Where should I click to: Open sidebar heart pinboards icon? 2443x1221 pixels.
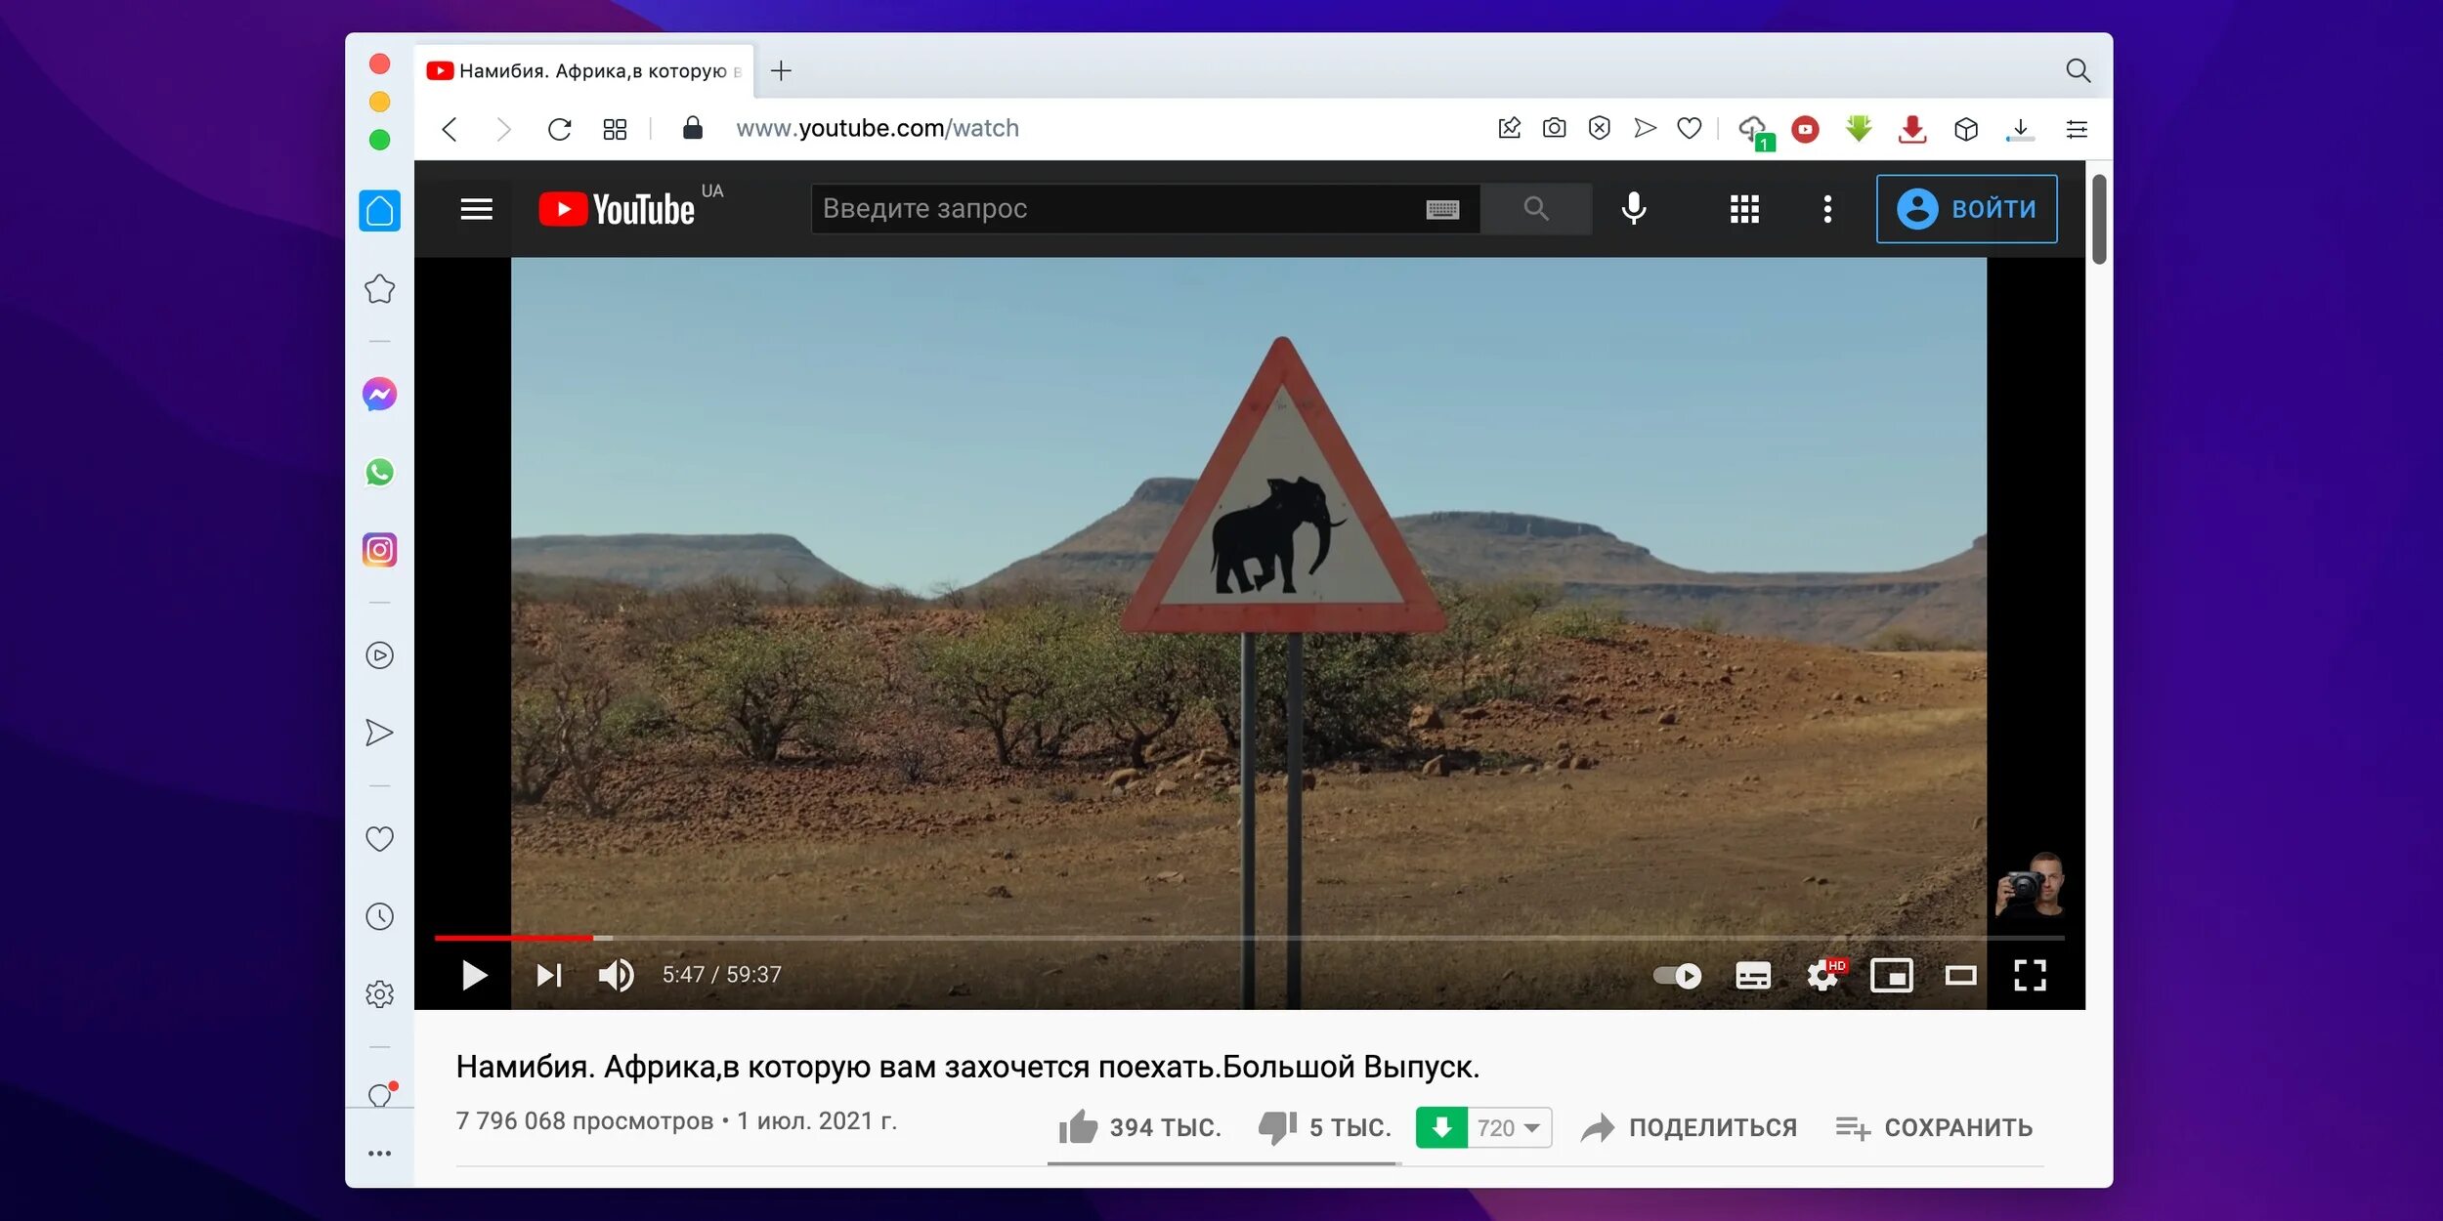coord(379,838)
